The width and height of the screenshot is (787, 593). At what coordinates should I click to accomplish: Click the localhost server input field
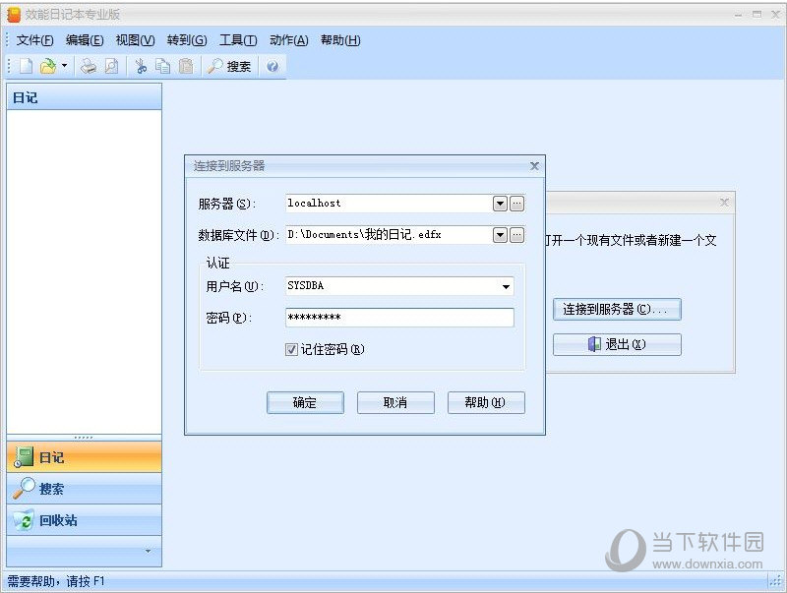389,204
